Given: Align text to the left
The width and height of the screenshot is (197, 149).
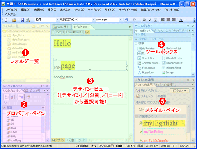Looking at the screenshot, I should tap(163, 20).
